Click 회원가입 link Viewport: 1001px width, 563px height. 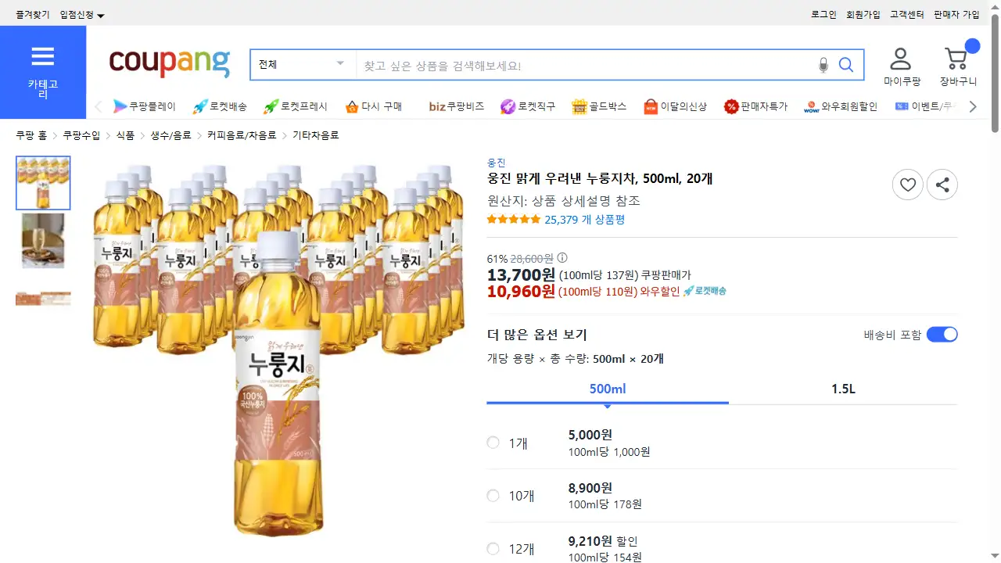coord(863,15)
